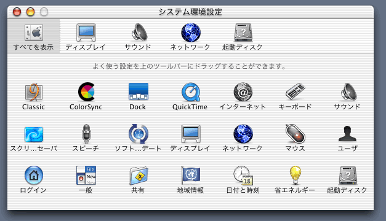The height and width of the screenshot is (221, 386).
Task: Open the 共有 (Sharing) folder icon
Action: pos(139,176)
